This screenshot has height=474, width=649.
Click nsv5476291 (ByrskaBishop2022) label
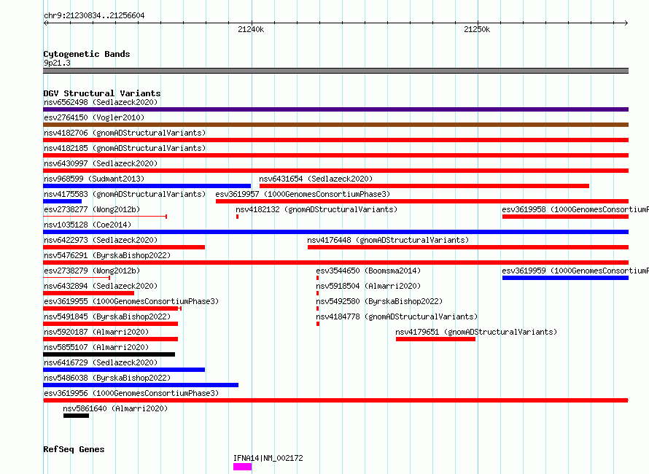tap(107, 255)
